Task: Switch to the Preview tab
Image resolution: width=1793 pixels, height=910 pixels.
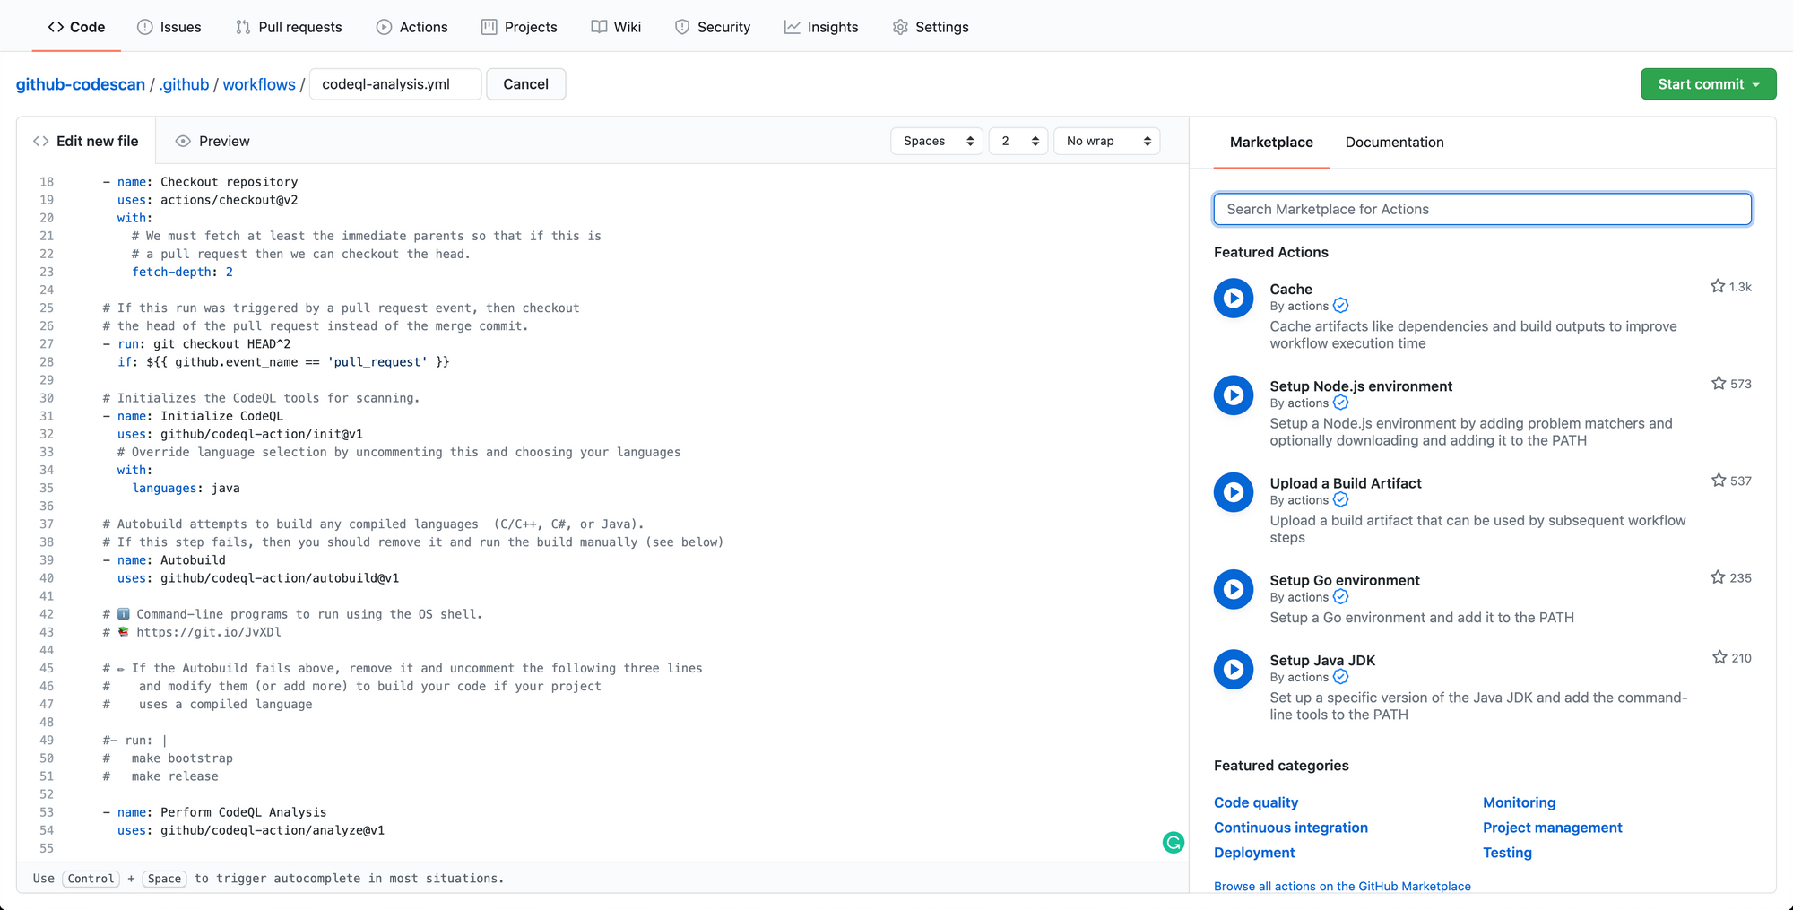Action: pyautogui.click(x=212, y=141)
